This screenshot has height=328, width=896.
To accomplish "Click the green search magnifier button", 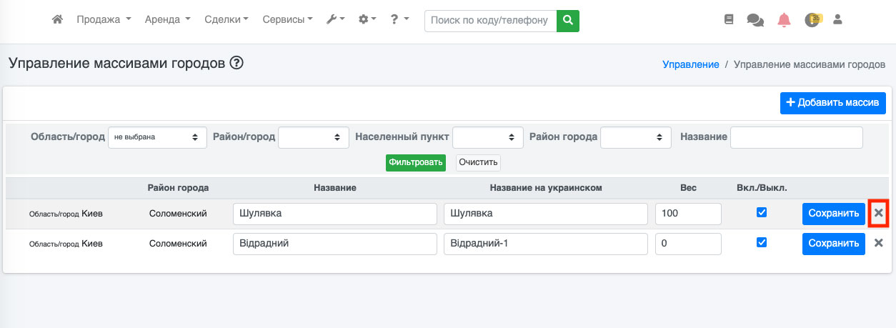I will [x=568, y=21].
